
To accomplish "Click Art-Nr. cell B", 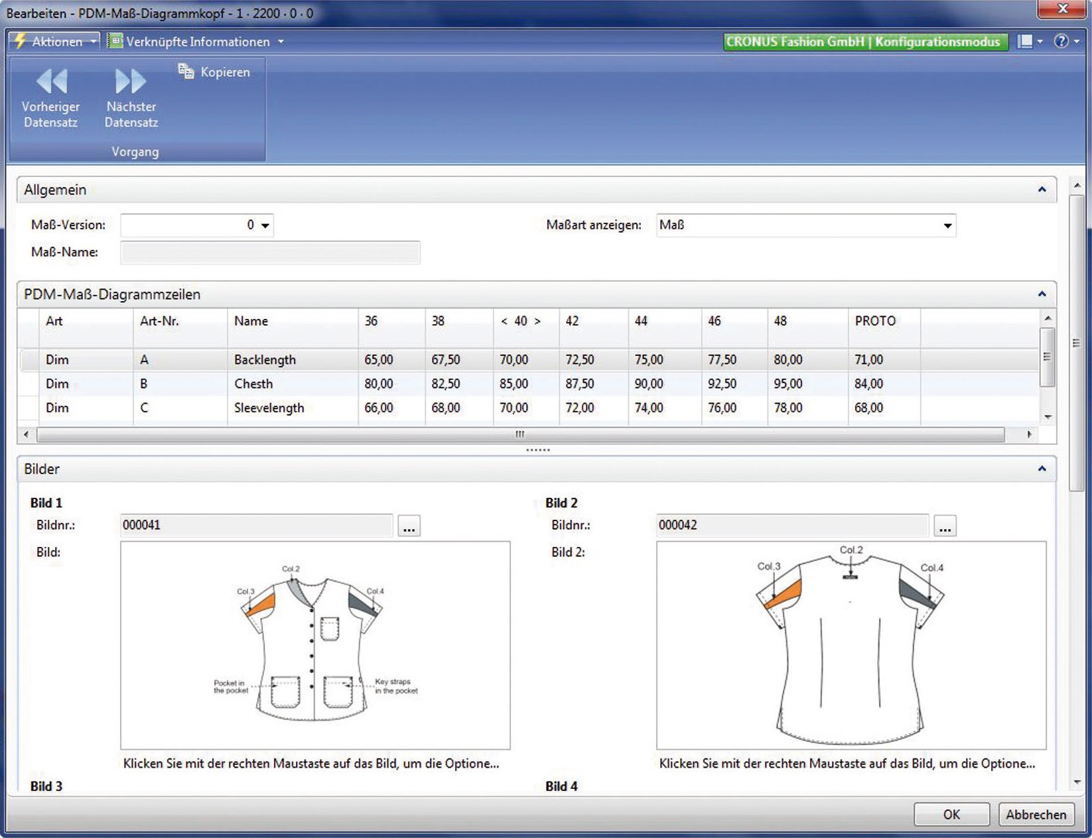I will (180, 383).
